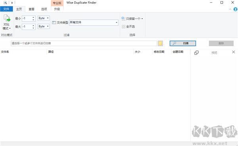
Task: Click the folder path input box
Action: (84, 43)
